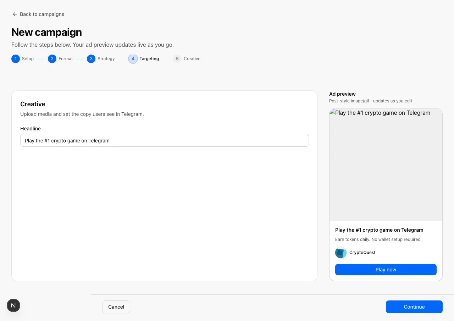Click 'Post-style image/gif' caption
454x321 pixels.
click(x=371, y=101)
